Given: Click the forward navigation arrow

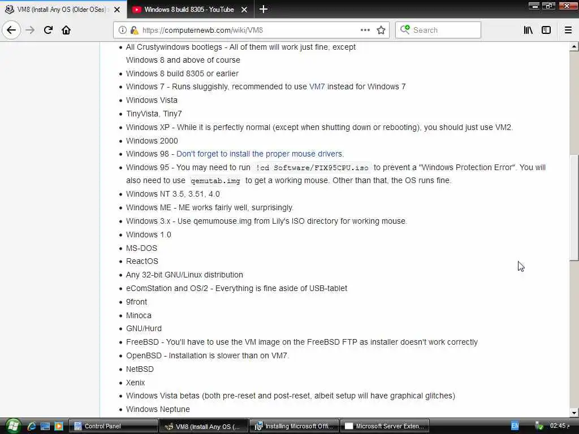Looking at the screenshot, I should tap(31, 30).
